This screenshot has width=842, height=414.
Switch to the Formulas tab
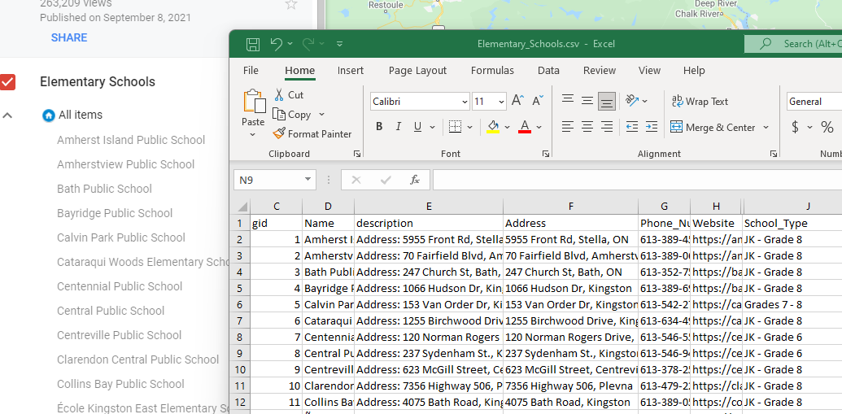[x=492, y=70]
